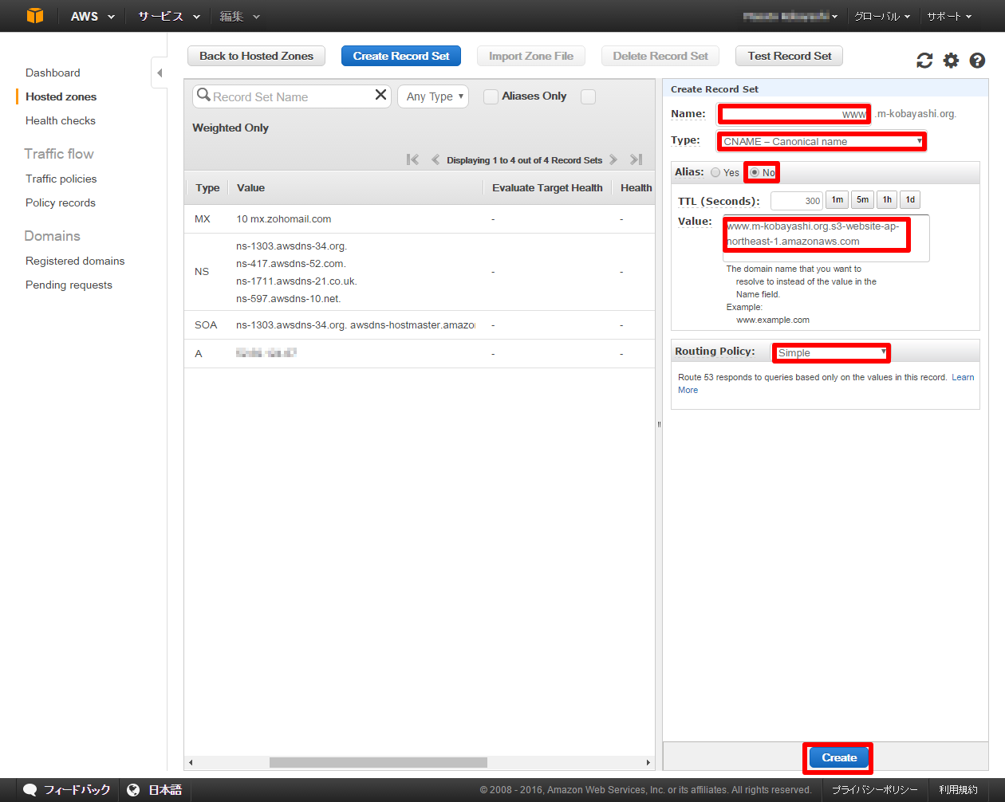Click the Test Record Set button

click(790, 56)
